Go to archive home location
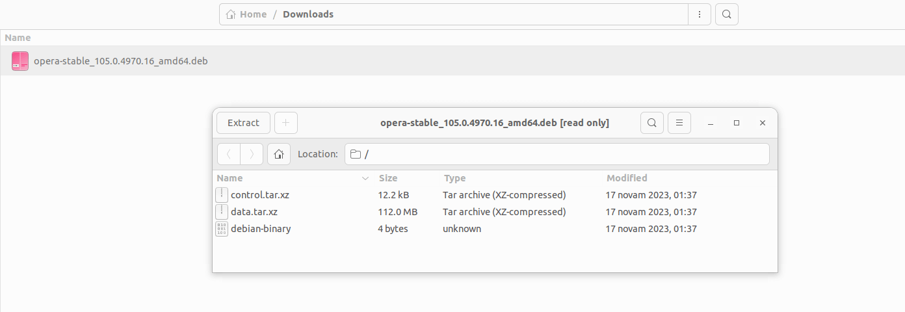Screen dimensions: 905x312 click(x=279, y=154)
